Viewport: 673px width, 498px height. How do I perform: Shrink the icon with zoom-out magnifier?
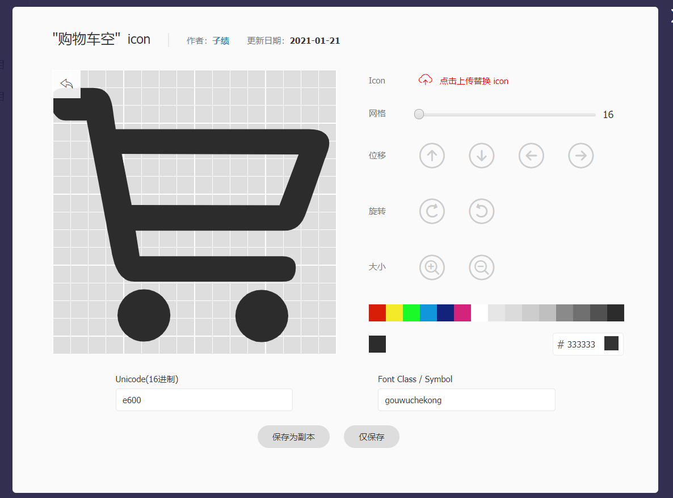point(482,267)
